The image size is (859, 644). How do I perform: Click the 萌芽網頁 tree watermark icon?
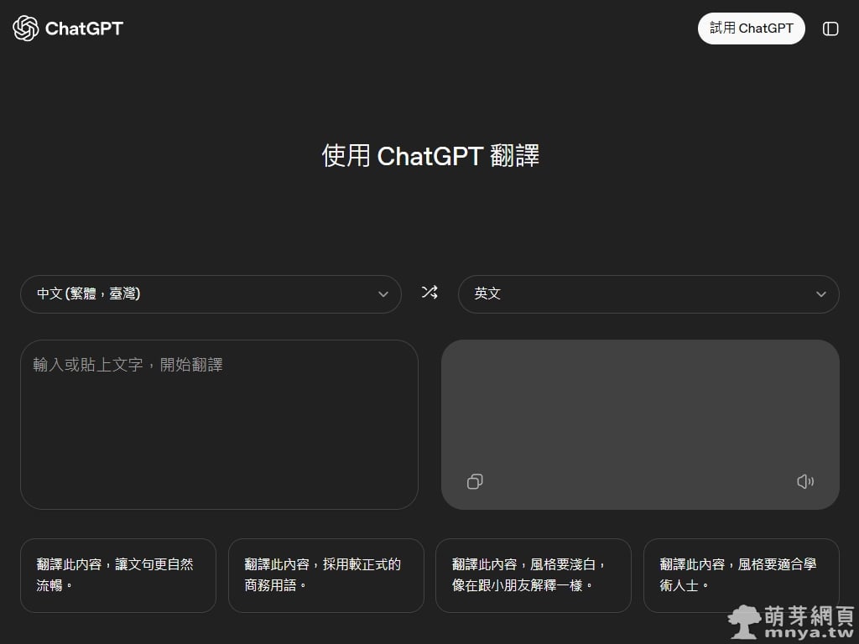pos(745,621)
